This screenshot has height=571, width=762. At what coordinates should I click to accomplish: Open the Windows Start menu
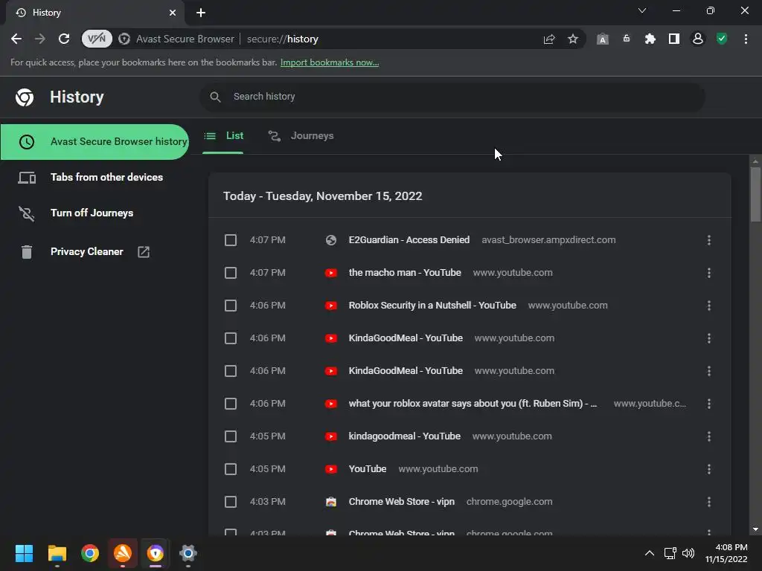click(24, 553)
